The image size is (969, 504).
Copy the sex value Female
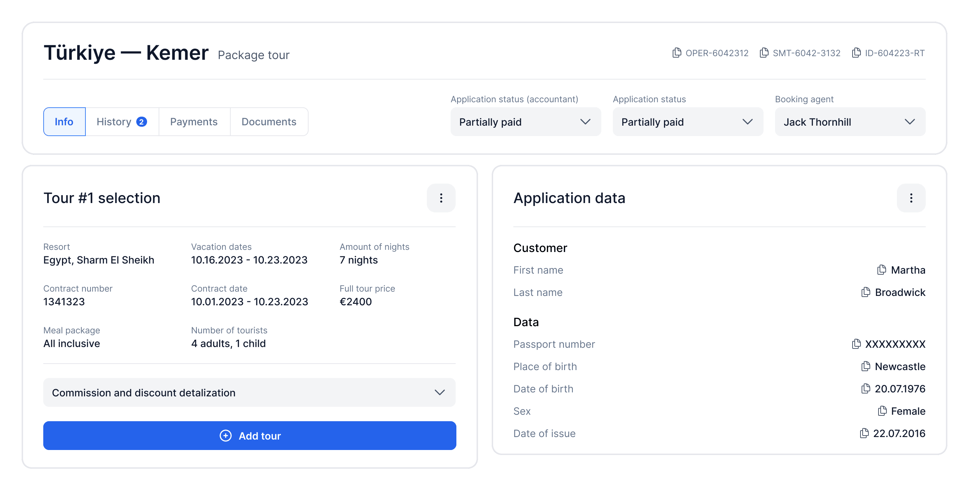click(x=882, y=410)
